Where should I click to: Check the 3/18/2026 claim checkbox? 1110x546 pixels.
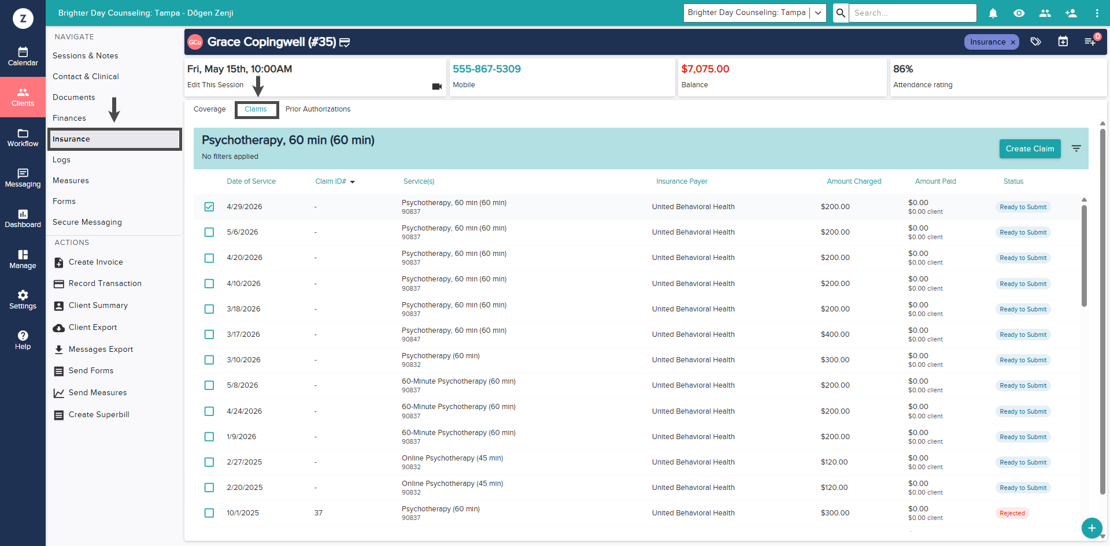(x=209, y=309)
